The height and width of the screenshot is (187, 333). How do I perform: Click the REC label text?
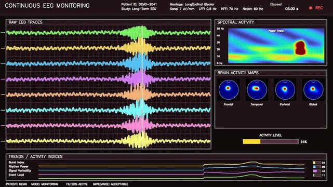(319, 8)
